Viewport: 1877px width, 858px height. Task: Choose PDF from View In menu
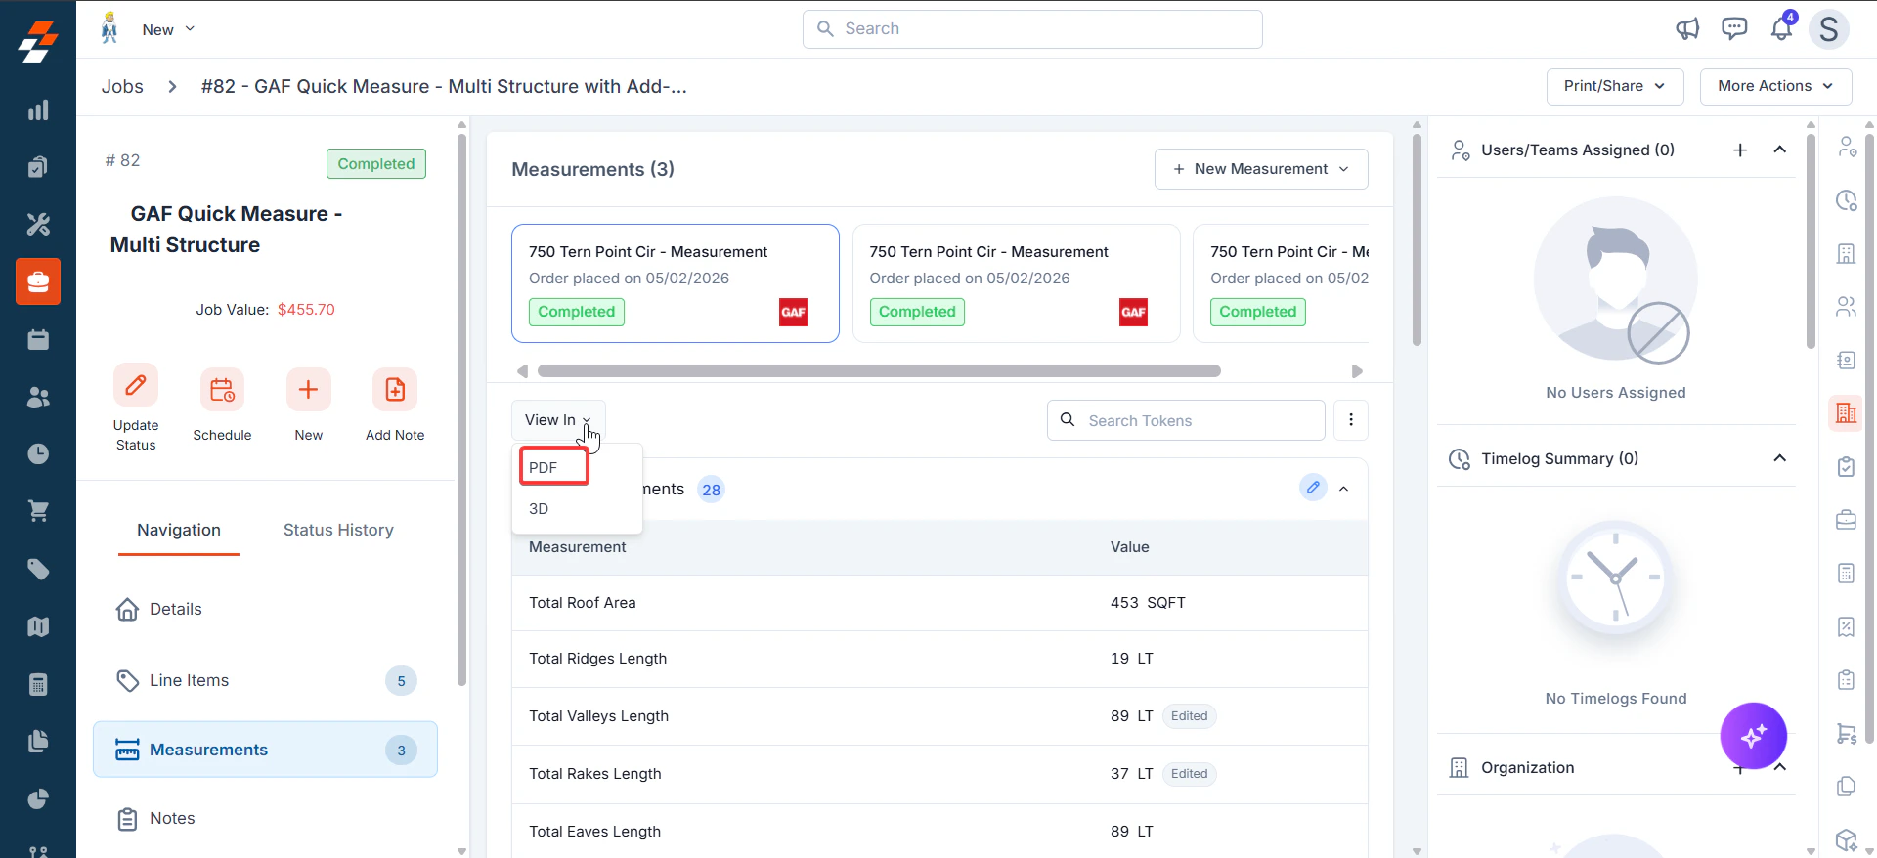554,467
